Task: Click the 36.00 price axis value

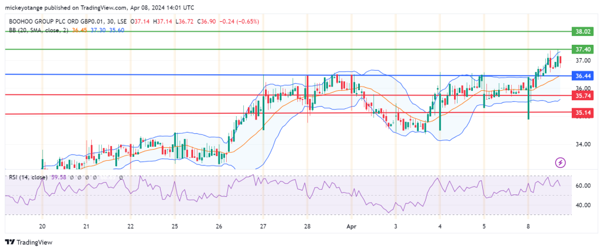Action: point(583,88)
